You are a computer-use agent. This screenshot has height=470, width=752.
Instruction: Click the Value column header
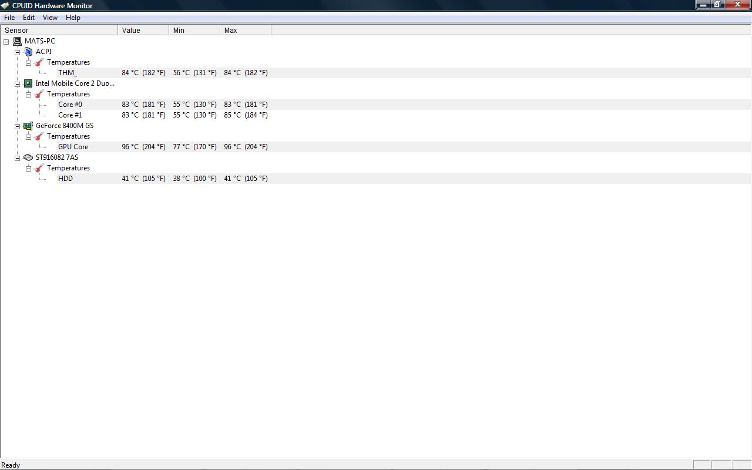pyautogui.click(x=143, y=30)
